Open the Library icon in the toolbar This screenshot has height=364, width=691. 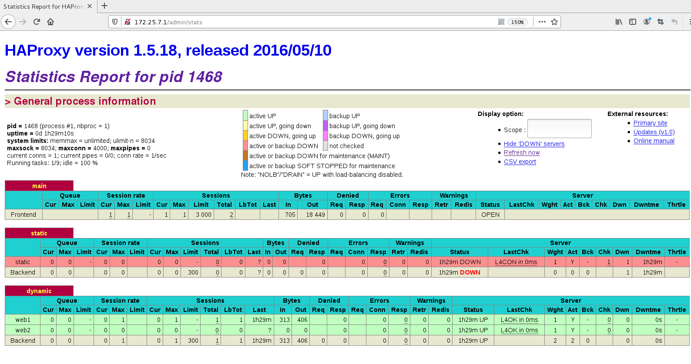point(619,22)
